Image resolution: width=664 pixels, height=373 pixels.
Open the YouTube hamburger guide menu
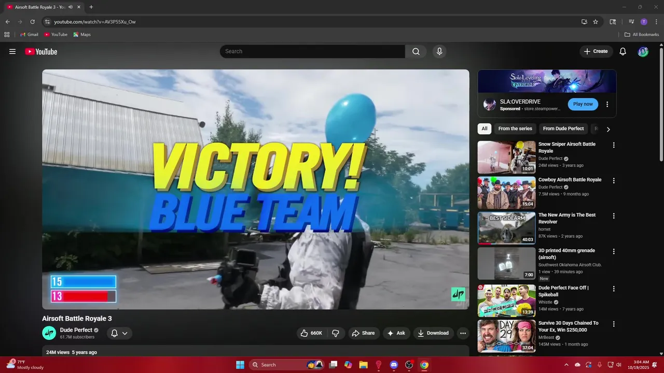pyautogui.click(x=12, y=51)
